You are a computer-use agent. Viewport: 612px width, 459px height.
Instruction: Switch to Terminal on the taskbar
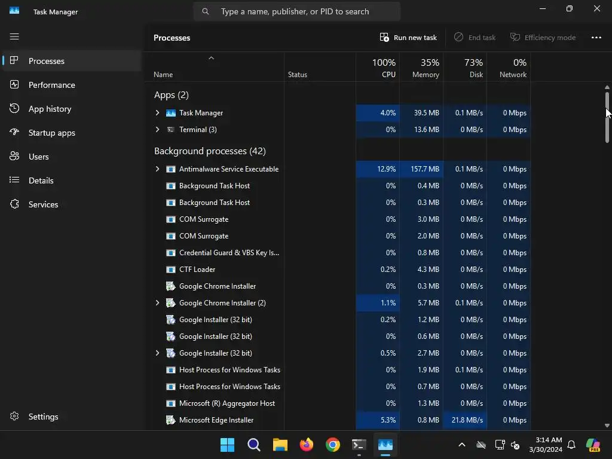(359, 445)
